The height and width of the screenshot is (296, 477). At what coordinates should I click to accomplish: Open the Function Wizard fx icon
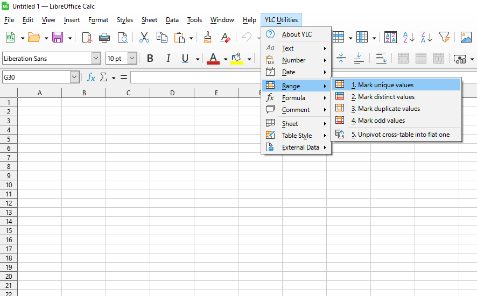(91, 77)
